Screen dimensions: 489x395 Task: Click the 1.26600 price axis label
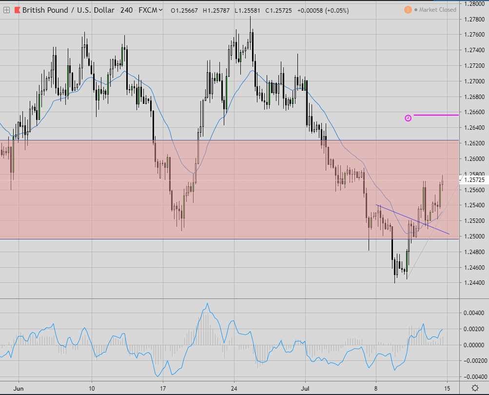[x=474, y=112]
